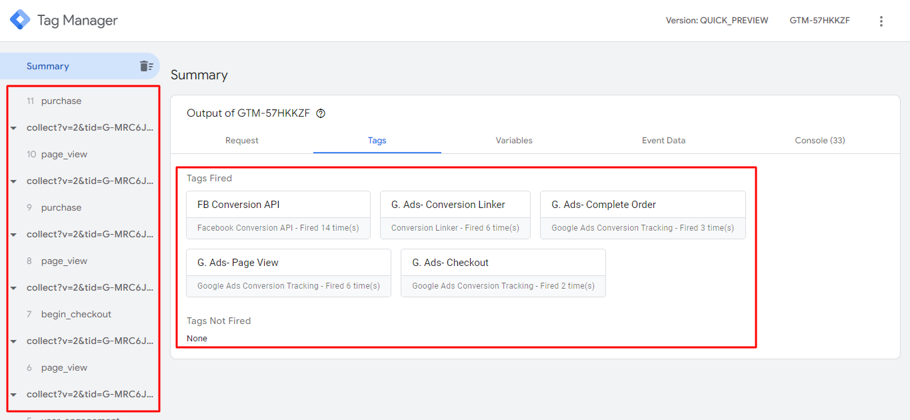The image size is (910, 420).
Task: Collapse the collect request below 7 begin_checkout
Action: pyautogui.click(x=13, y=341)
